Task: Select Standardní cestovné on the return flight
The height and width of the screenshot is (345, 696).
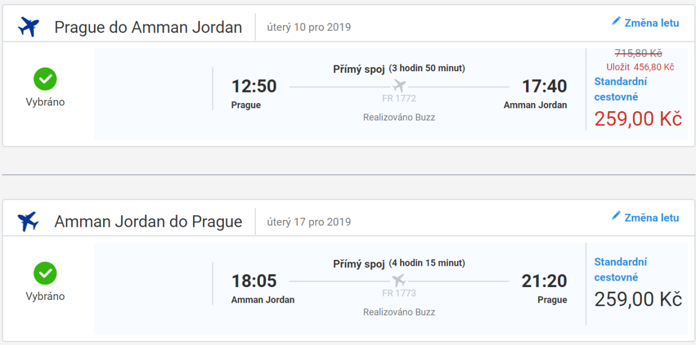Action: (x=621, y=270)
